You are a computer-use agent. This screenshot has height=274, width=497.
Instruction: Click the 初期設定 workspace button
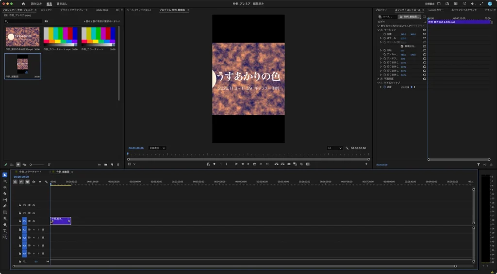pos(430,4)
